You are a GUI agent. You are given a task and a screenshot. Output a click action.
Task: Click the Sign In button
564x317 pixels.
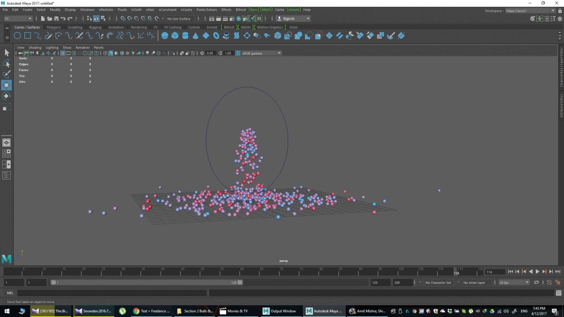pyautogui.click(x=293, y=19)
